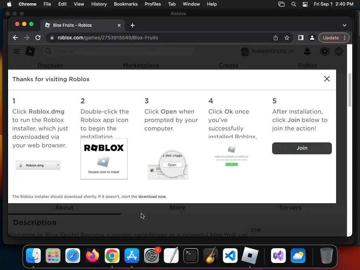The height and width of the screenshot is (270, 360).
Task: Launch Firefox from the Dock
Action: [x=92, y=256]
